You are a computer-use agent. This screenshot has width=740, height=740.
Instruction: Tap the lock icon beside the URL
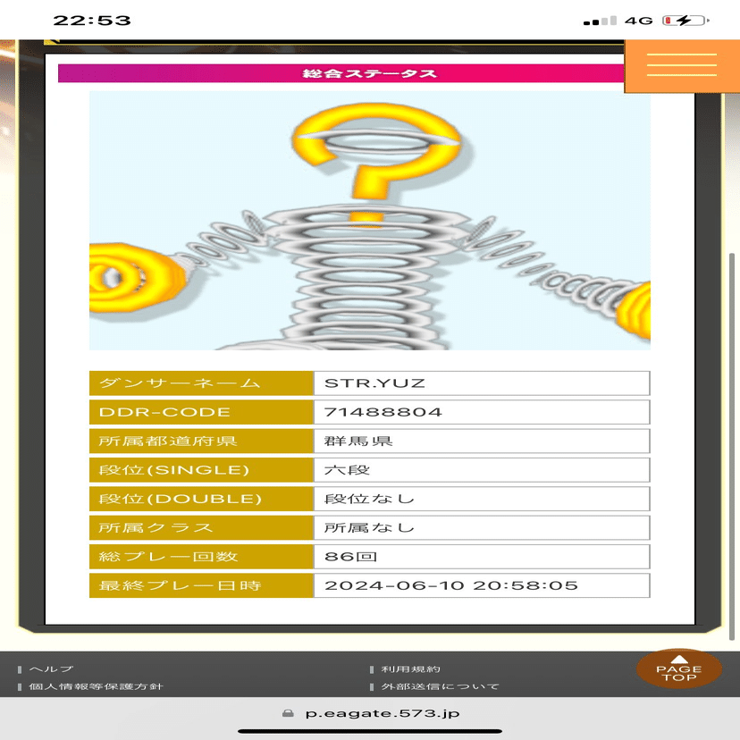288,712
